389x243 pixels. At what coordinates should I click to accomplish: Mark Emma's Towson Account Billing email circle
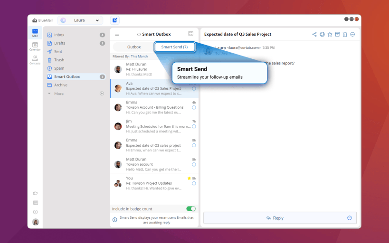pyautogui.click(x=194, y=107)
